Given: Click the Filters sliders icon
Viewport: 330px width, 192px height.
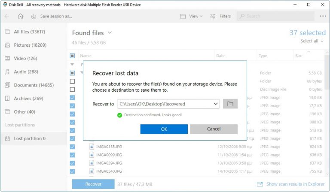Looking at the screenshot, I should click(x=213, y=16).
